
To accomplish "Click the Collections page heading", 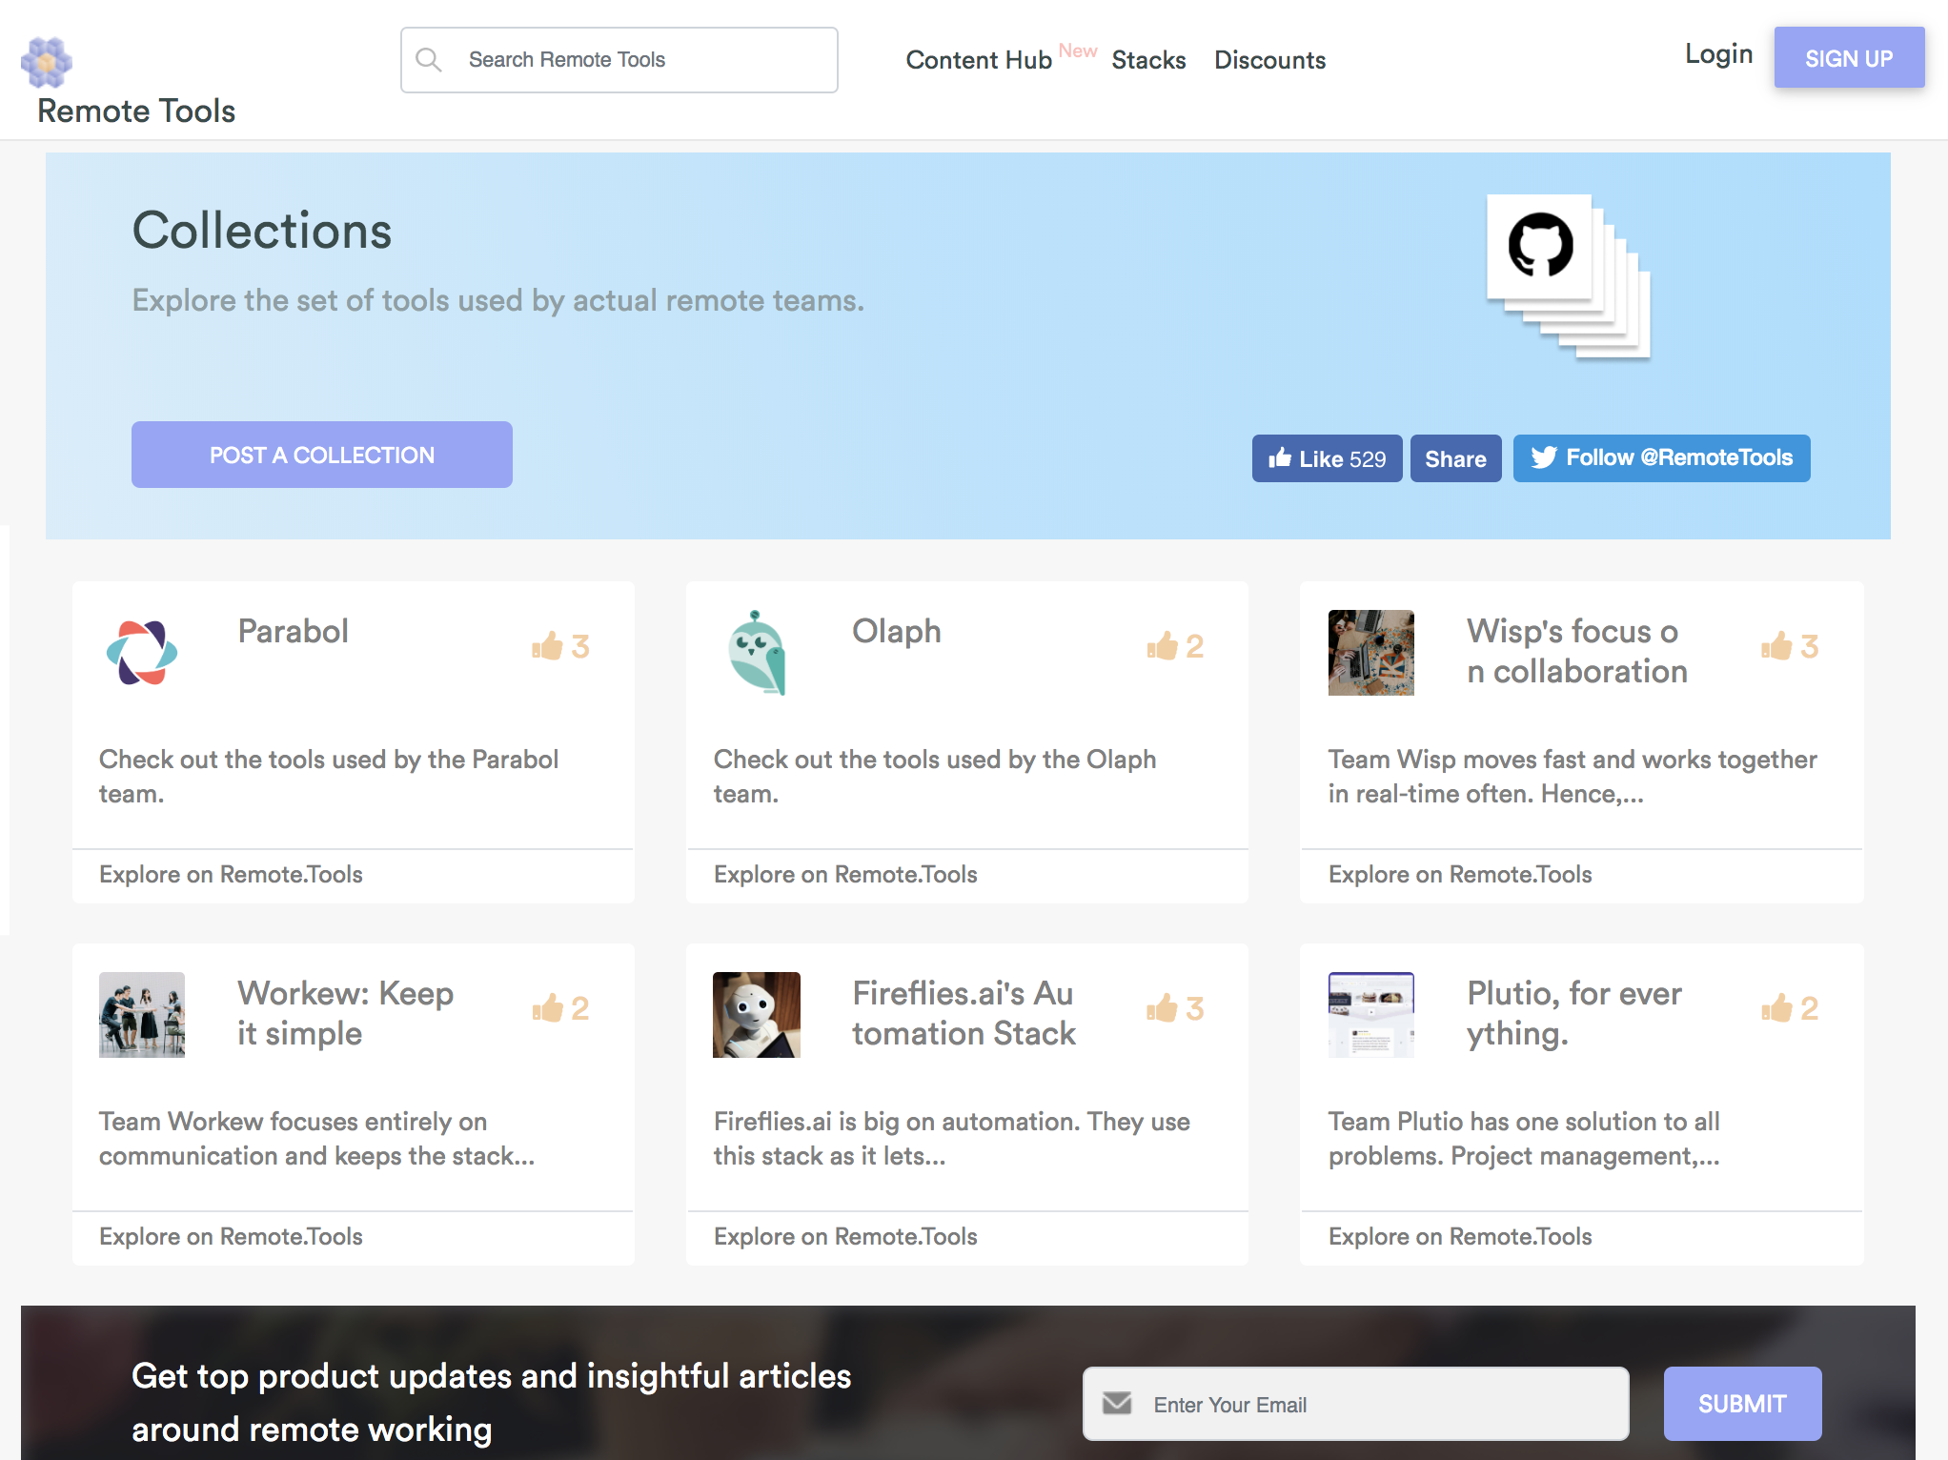I will click(262, 231).
